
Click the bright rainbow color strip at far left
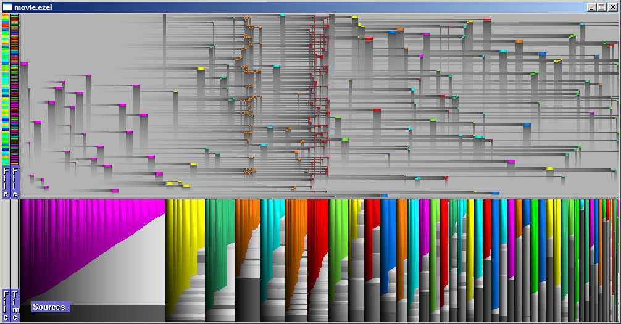point(6,86)
